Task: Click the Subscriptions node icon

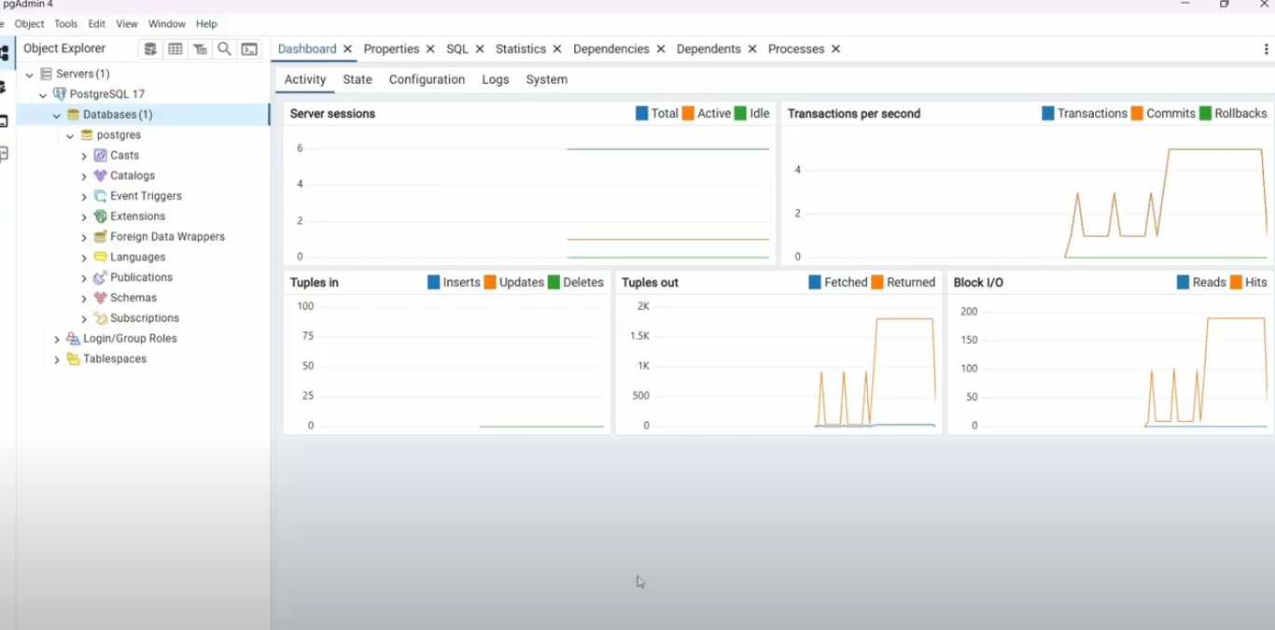Action: point(100,318)
